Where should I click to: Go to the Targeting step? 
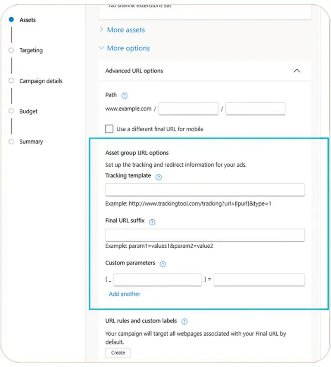click(31, 50)
